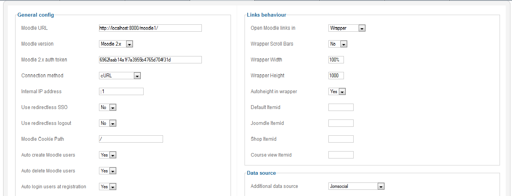Image resolution: width=512 pixels, height=196 pixels.
Task: Open the Autoheight in wrapper dropdown
Action: point(337,92)
